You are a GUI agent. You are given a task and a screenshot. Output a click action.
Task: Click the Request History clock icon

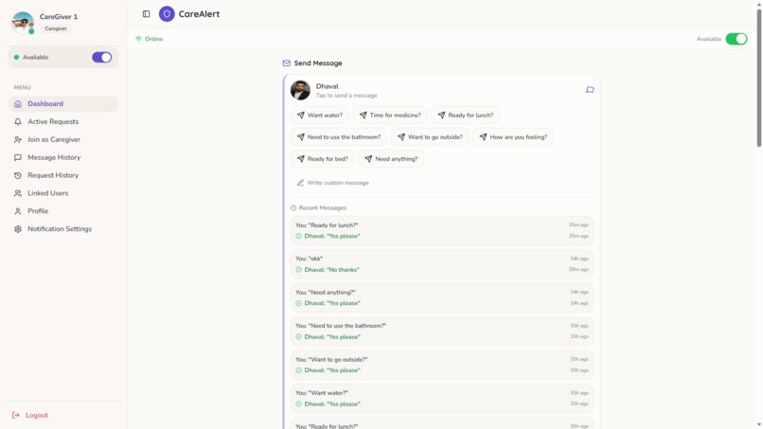18,175
